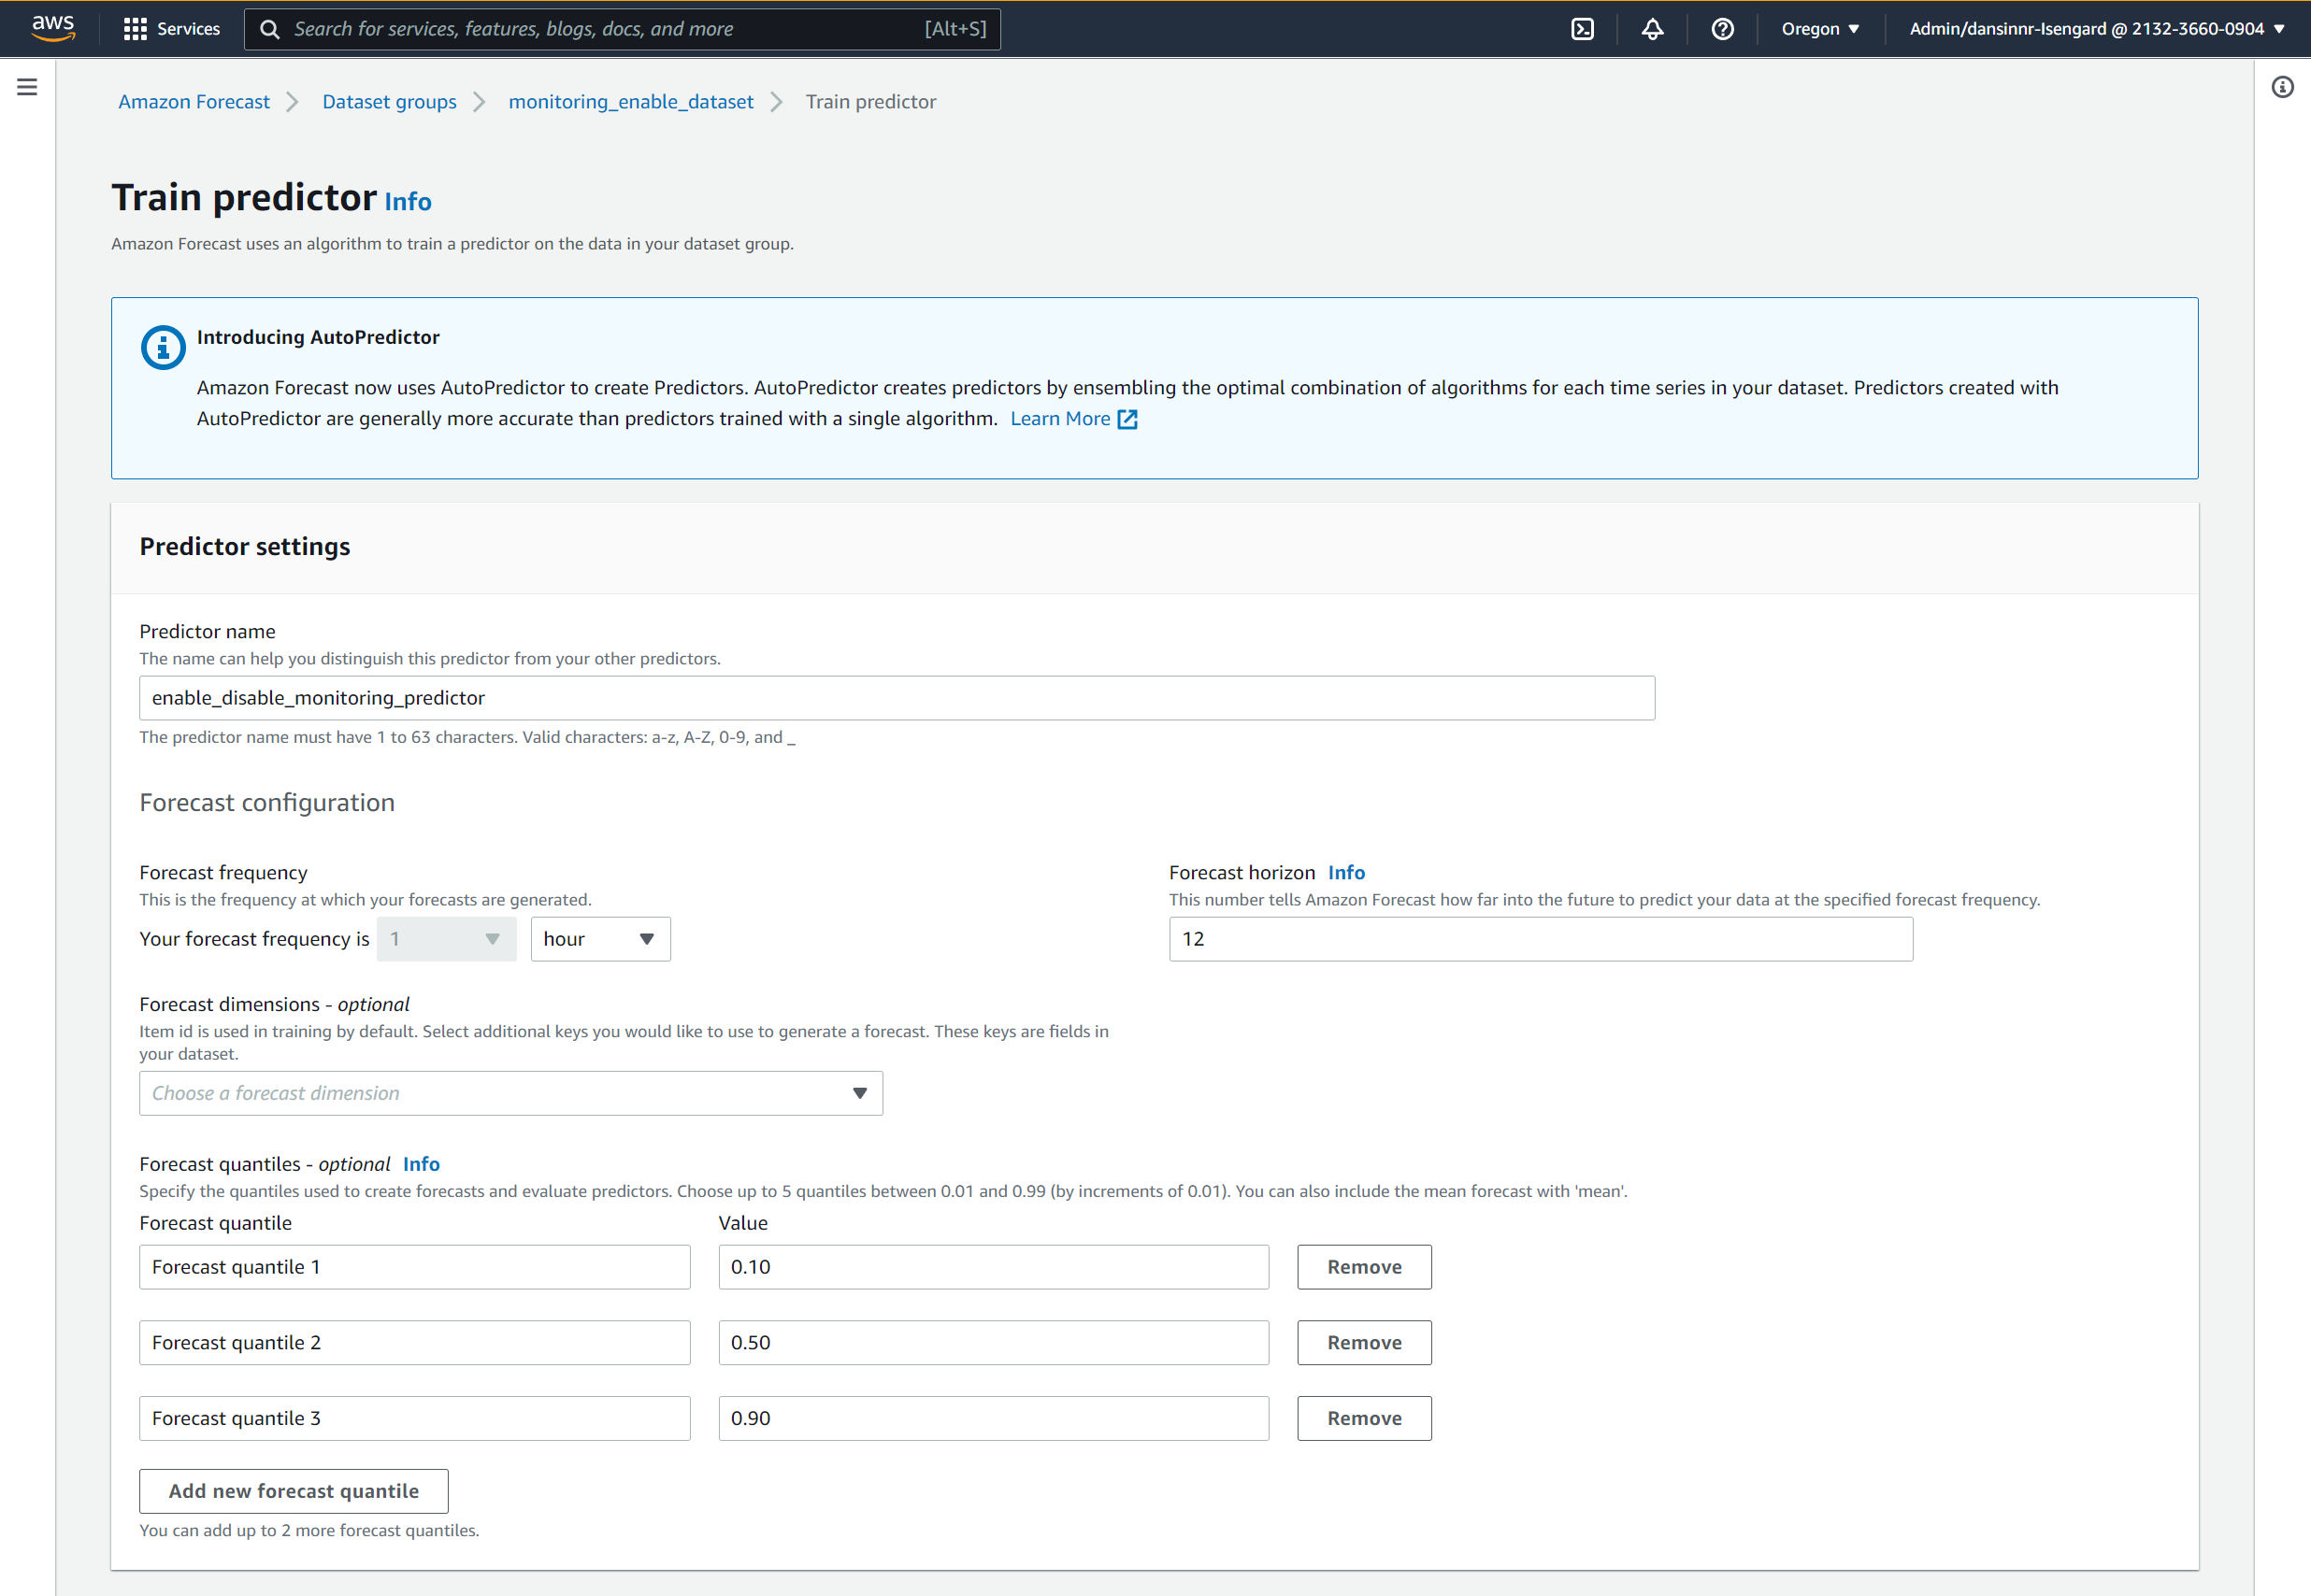2311x1596 pixels.
Task: Remove Forecast quantile 2
Action: tap(1364, 1342)
